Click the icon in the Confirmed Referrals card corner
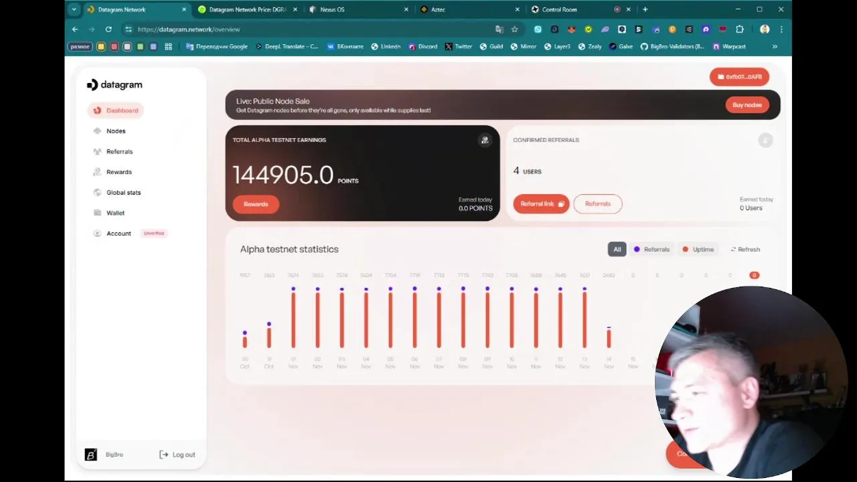Screen dimensions: 857x482 tap(765, 140)
